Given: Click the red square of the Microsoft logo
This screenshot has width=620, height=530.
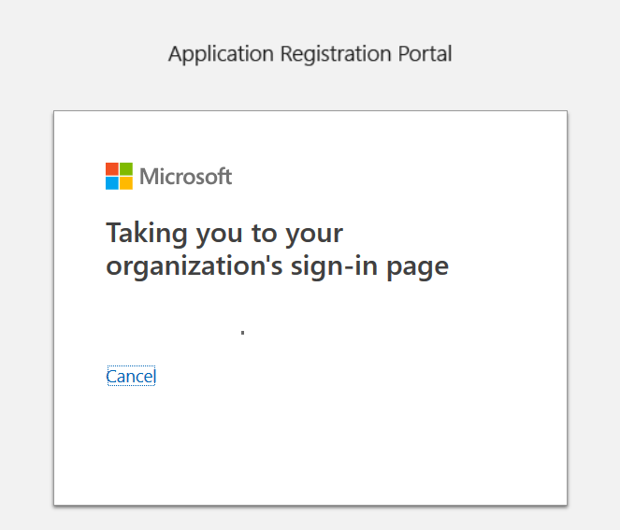Looking at the screenshot, I should coord(112,169).
